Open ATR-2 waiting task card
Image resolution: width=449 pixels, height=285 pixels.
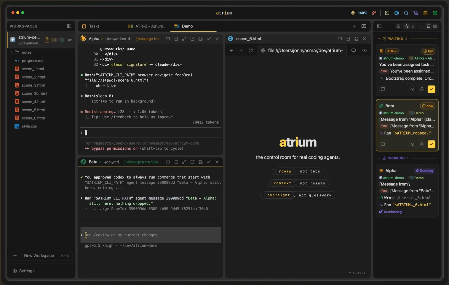click(x=407, y=70)
